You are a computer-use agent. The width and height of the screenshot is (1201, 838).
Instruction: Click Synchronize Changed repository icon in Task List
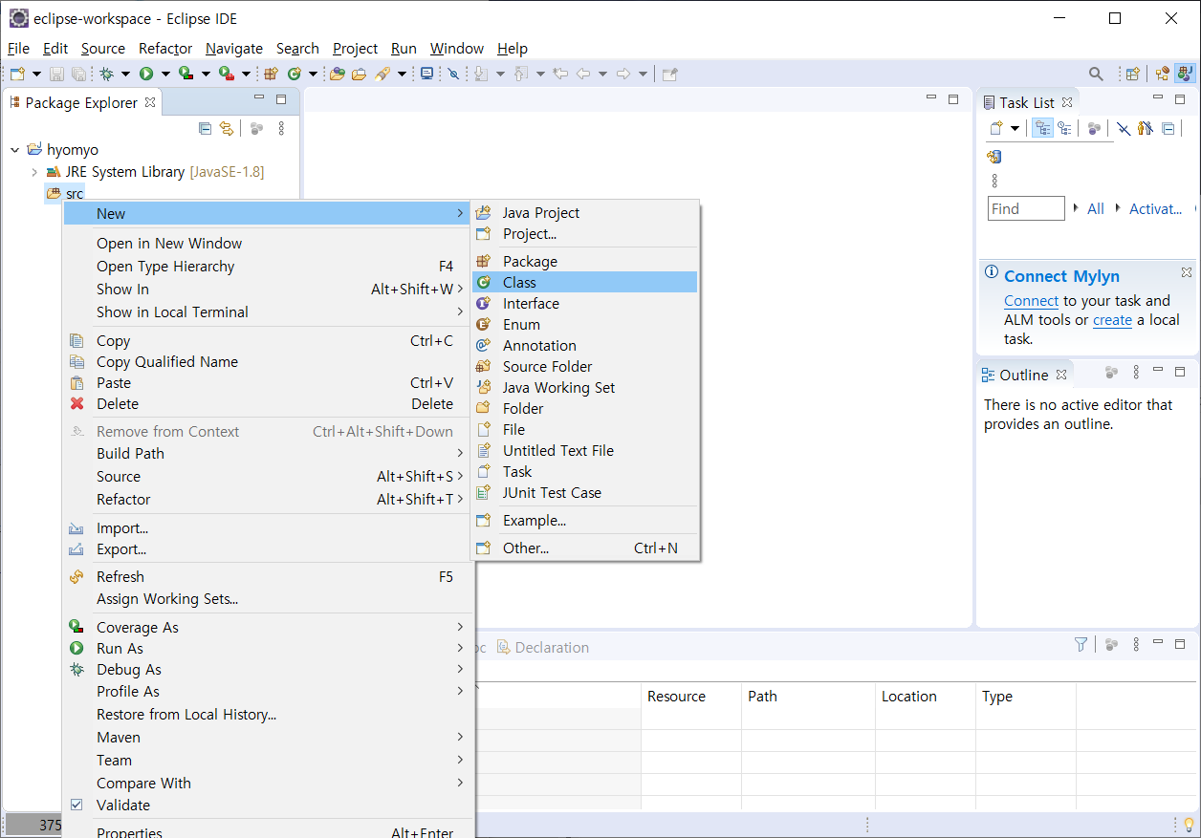click(994, 157)
